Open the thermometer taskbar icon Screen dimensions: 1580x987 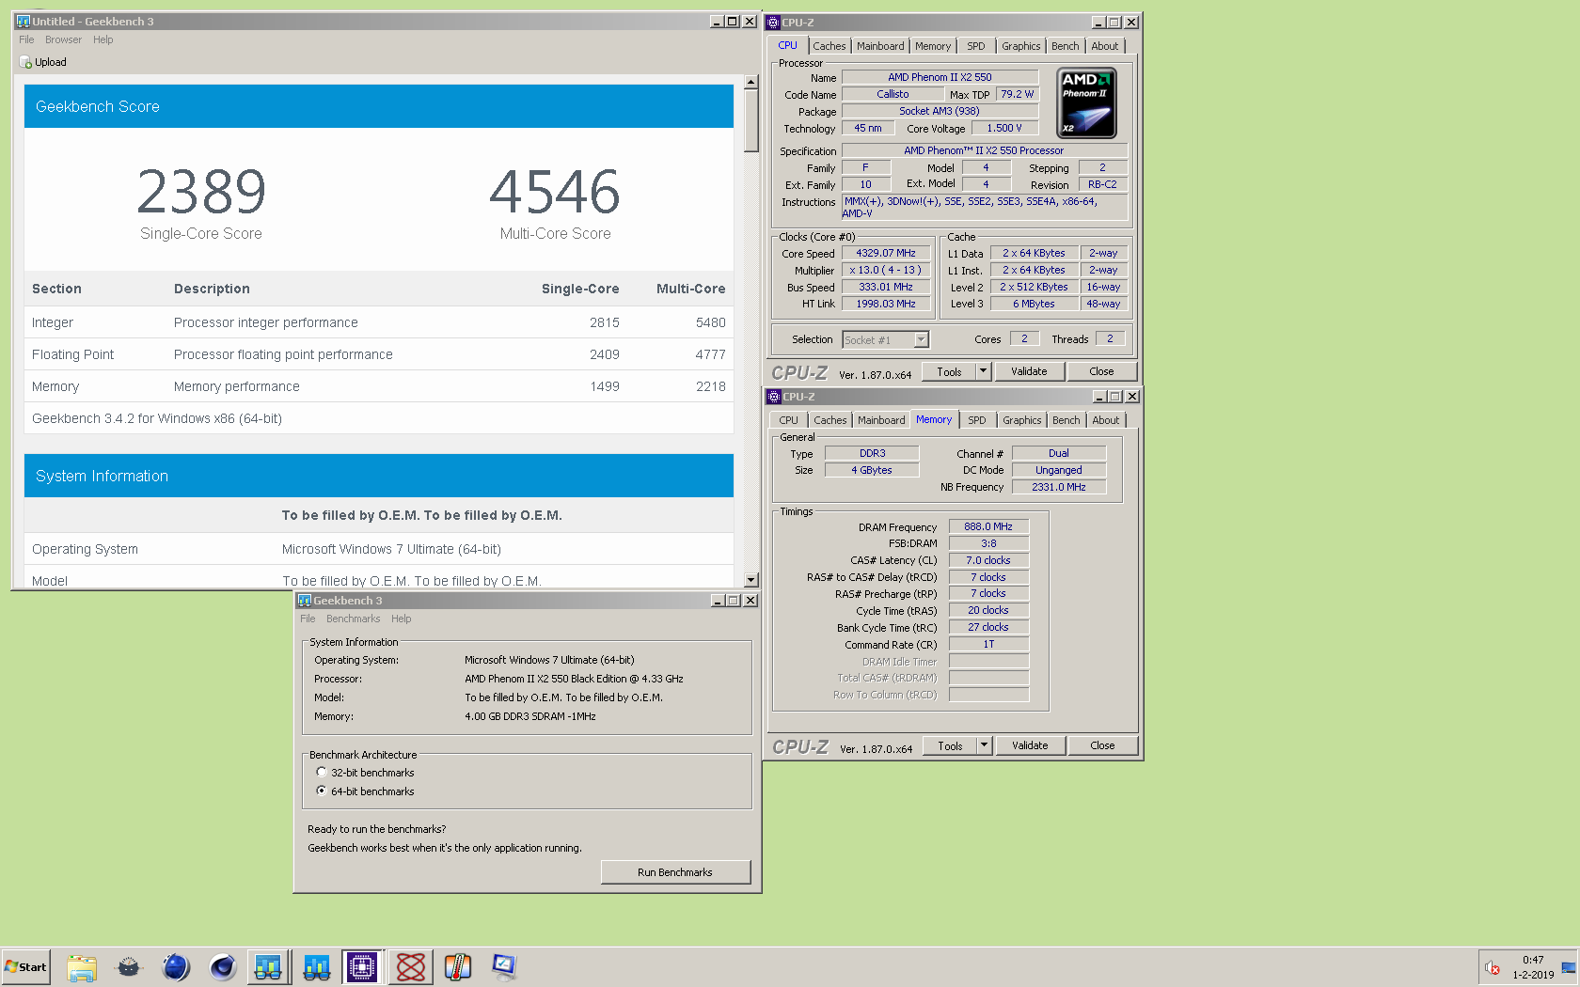[x=458, y=966]
